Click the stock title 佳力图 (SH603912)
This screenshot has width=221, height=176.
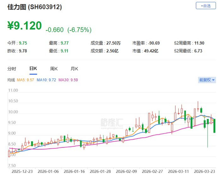pos(34,7)
